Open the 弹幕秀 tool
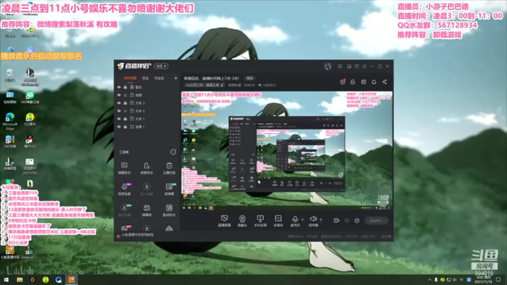Image resolution: width=507 pixels, height=285 pixels. pos(146,210)
